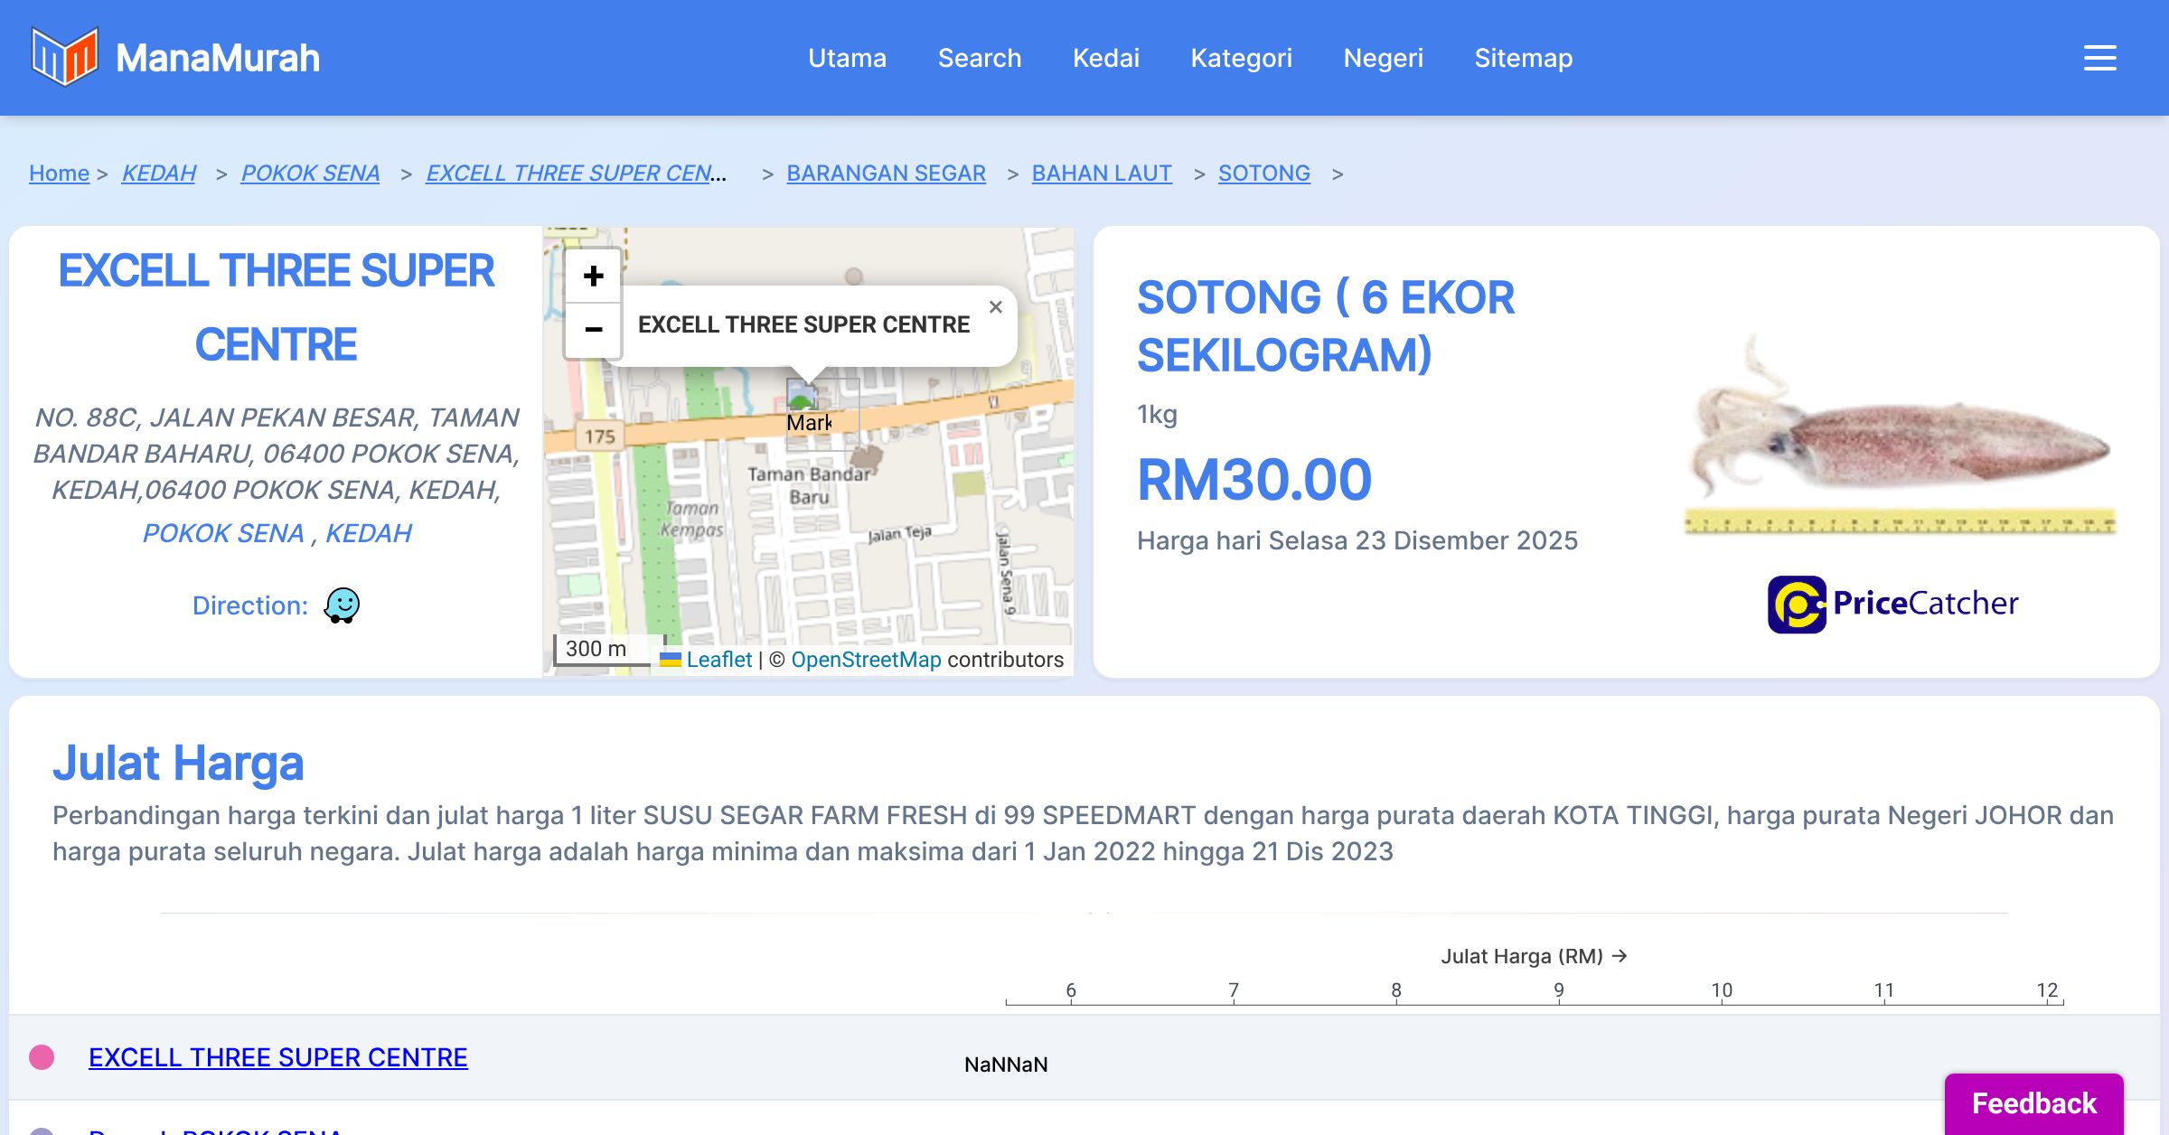Click the KEDAH breadcrumb link
Image resolution: width=2169 pixels, height=1135 pixels.
pos(159,173)
